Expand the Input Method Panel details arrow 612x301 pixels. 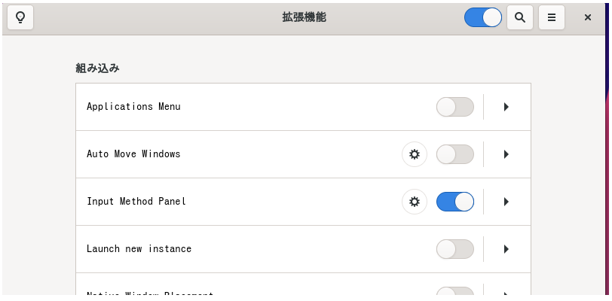pyautogui.click(x=506, y=202)
